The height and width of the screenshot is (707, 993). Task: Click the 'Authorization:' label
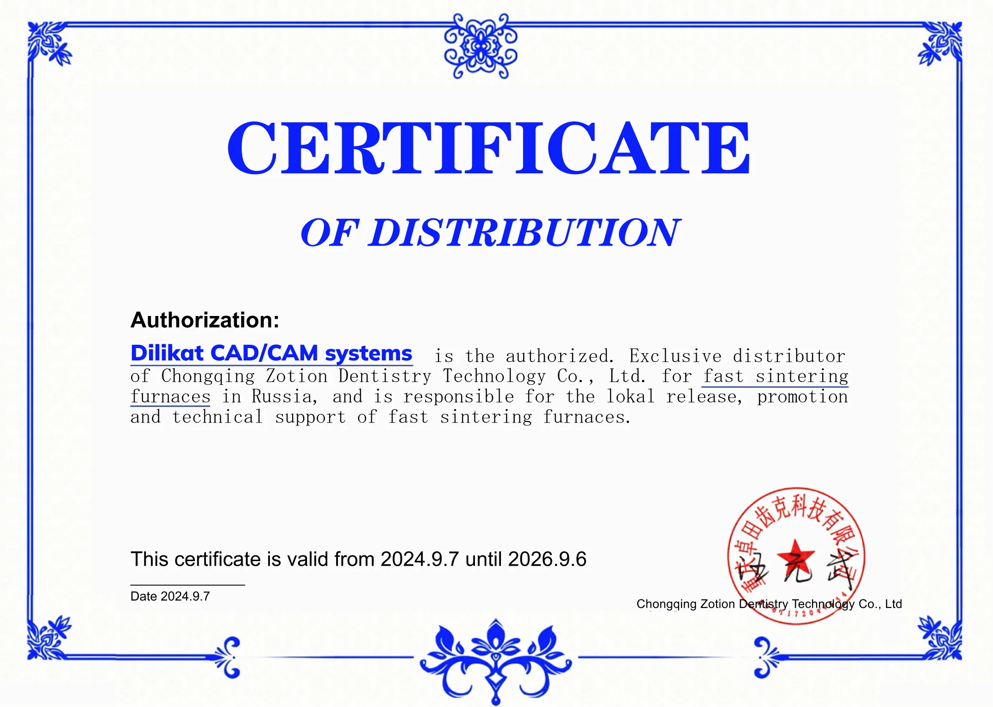coord(205,320)
